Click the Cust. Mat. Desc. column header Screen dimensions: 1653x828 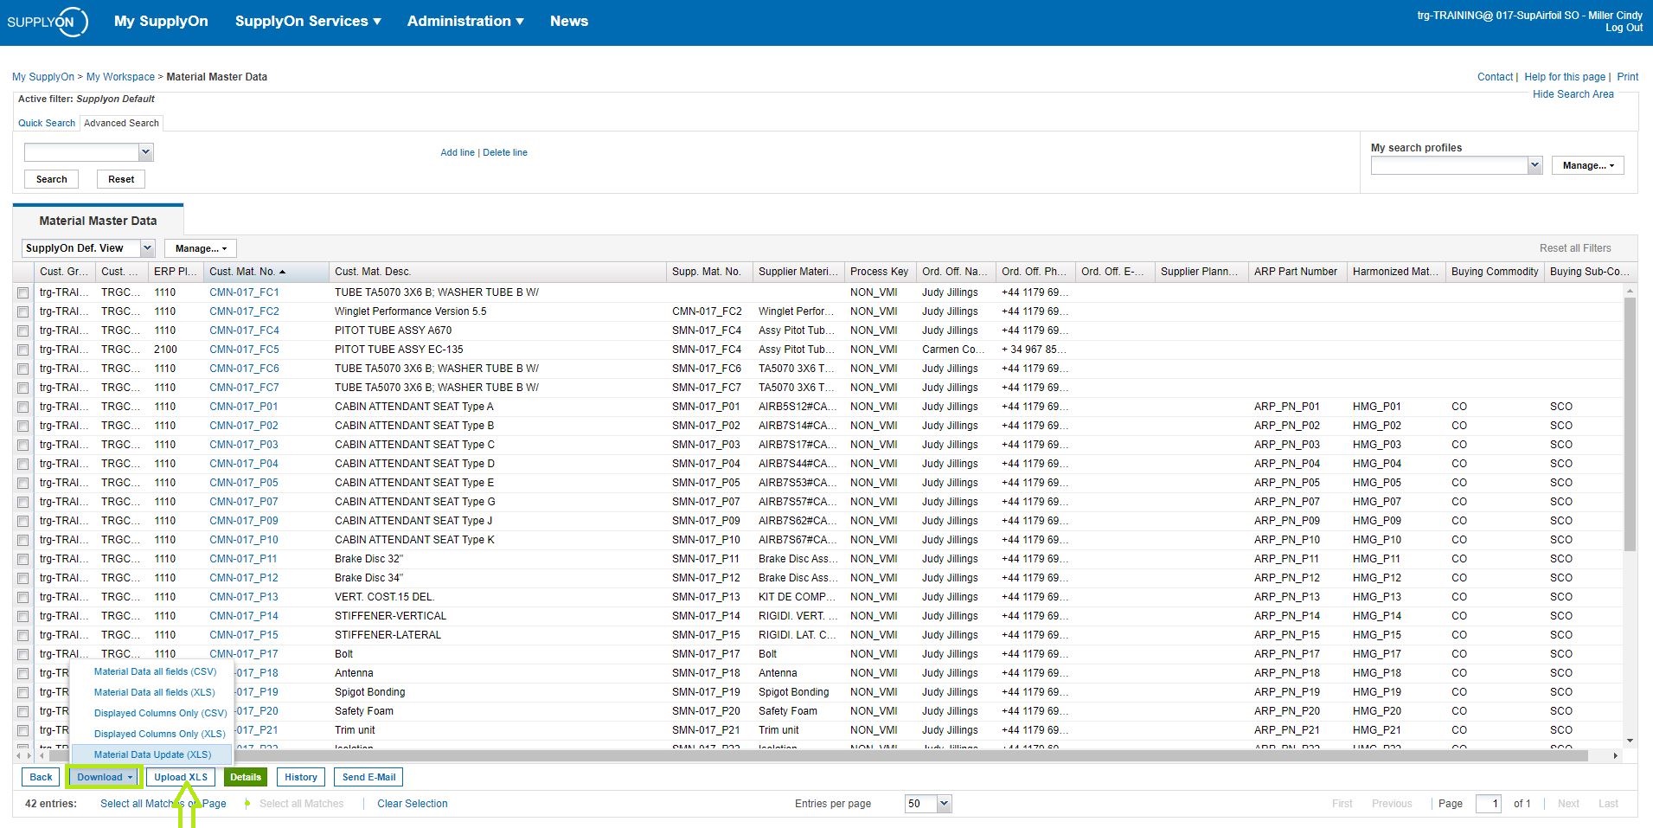click(x=497, y=272)
